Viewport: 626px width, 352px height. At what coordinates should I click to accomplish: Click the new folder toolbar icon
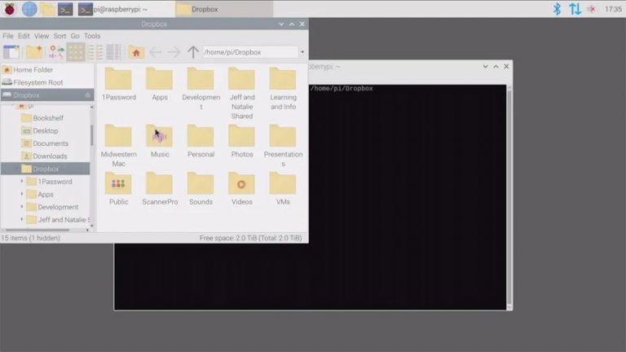[x=34, y=52]
